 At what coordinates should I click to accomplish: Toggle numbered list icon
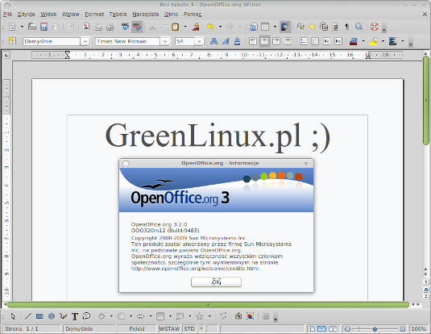click(x=304, y=41)
